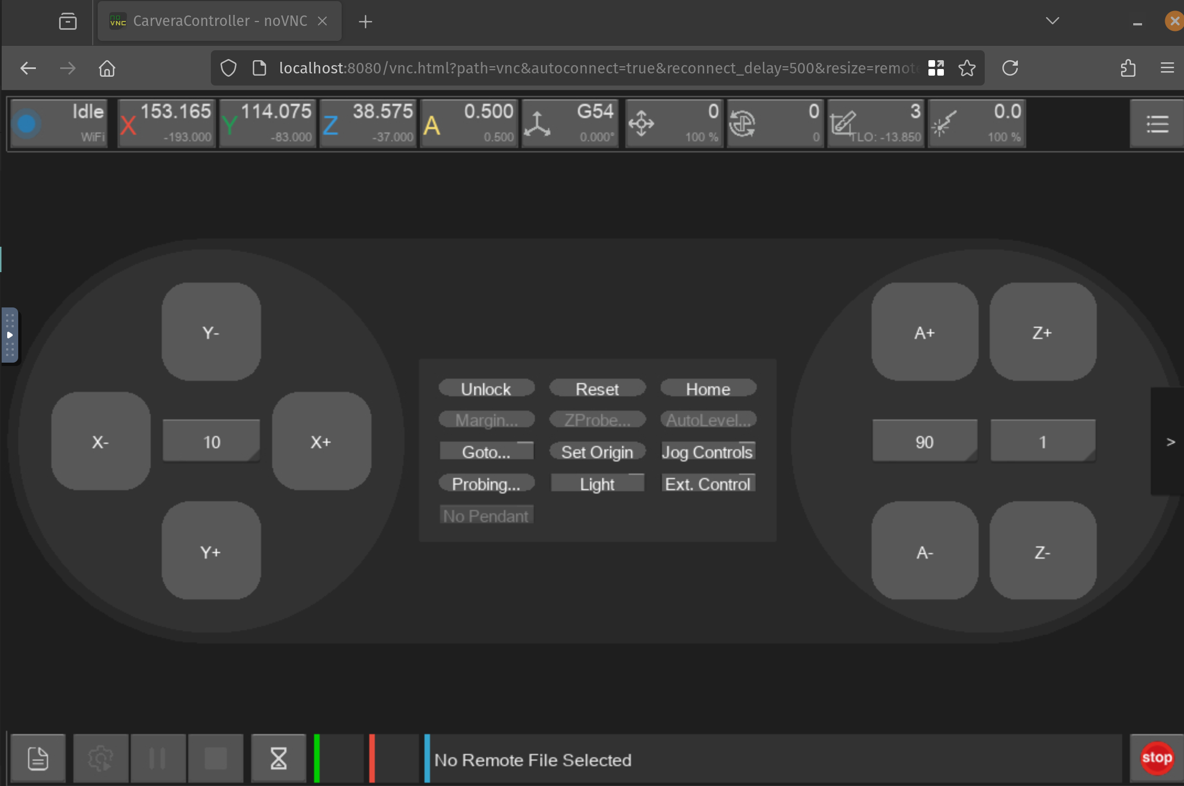Open the file browser document icon

pos(38,758)
